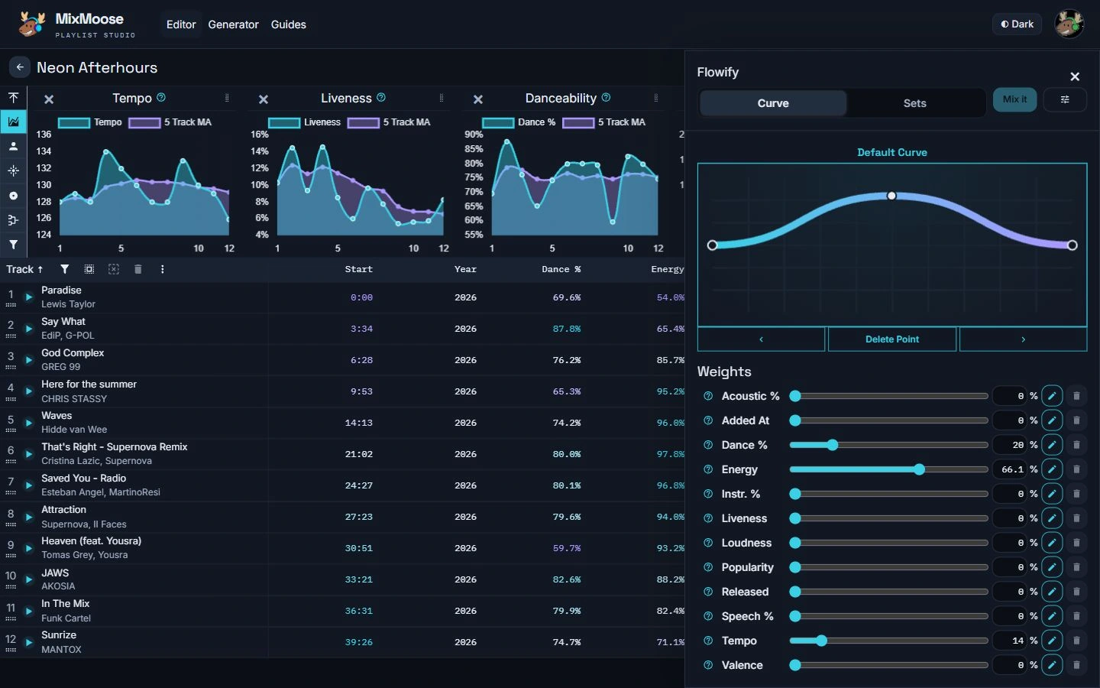Open help icon next to Tempo chart title
1100x688 pixels.
click(x=161, y=97)
